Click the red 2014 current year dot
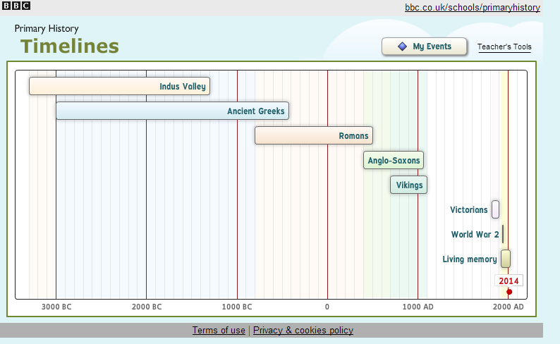The width and height of the screenshot is (560, 344). pos(509,292)
